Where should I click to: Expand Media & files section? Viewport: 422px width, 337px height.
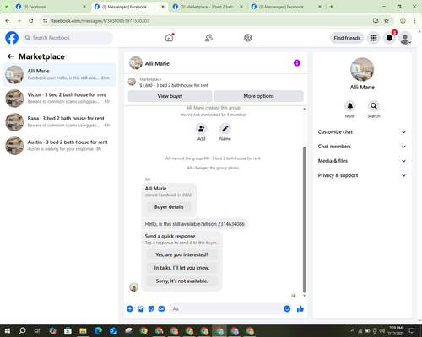(x=362, y=161)
